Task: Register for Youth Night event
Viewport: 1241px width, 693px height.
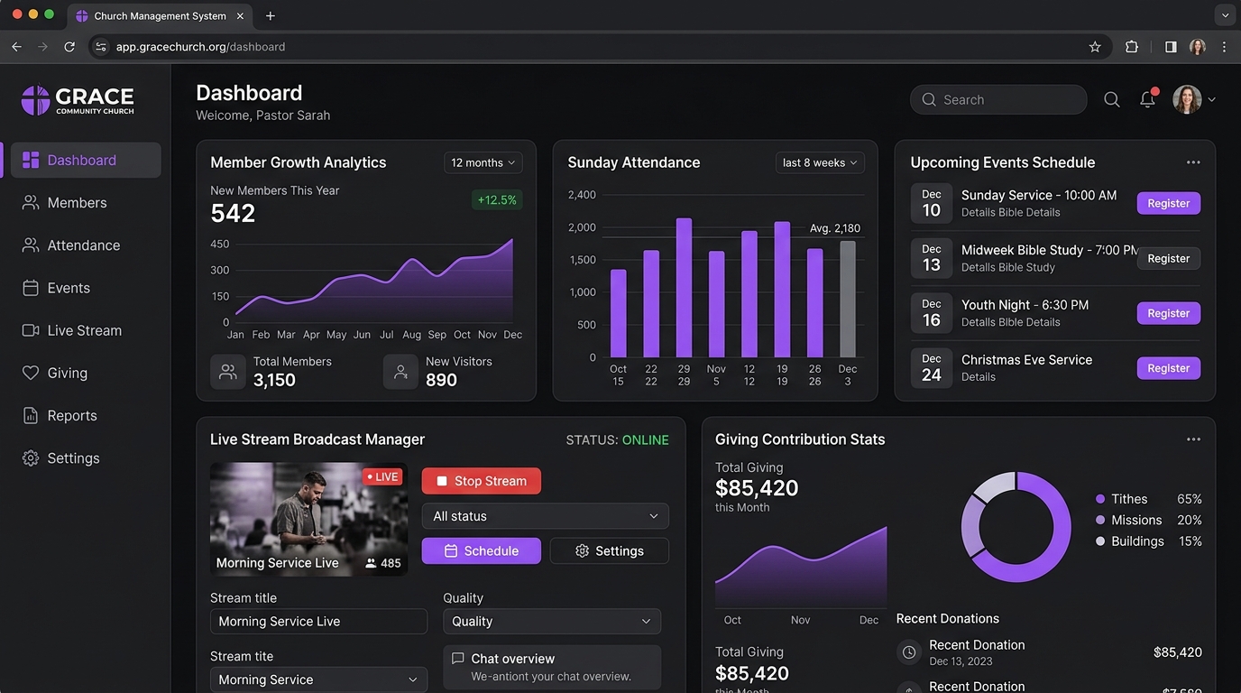Action: tap(1168, 313)
